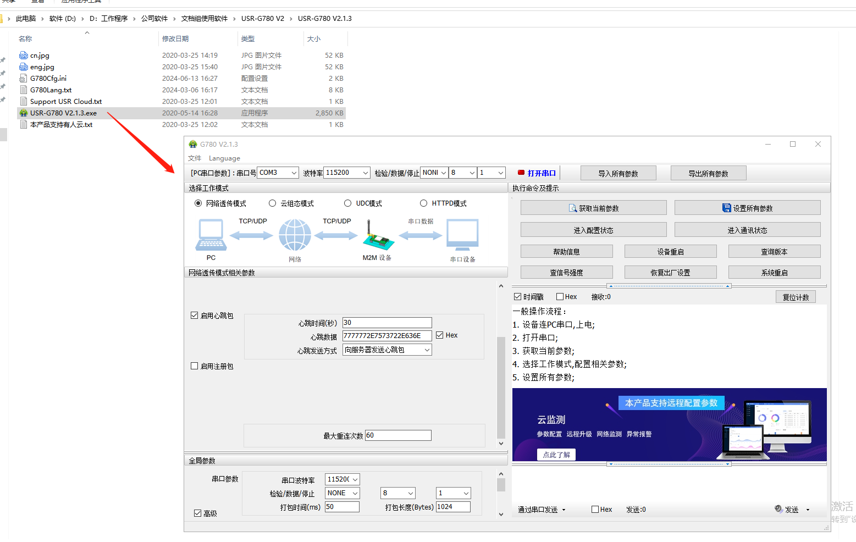
Task: Click the 点此了解 link in banner
Action: click(x=556, y=455)
